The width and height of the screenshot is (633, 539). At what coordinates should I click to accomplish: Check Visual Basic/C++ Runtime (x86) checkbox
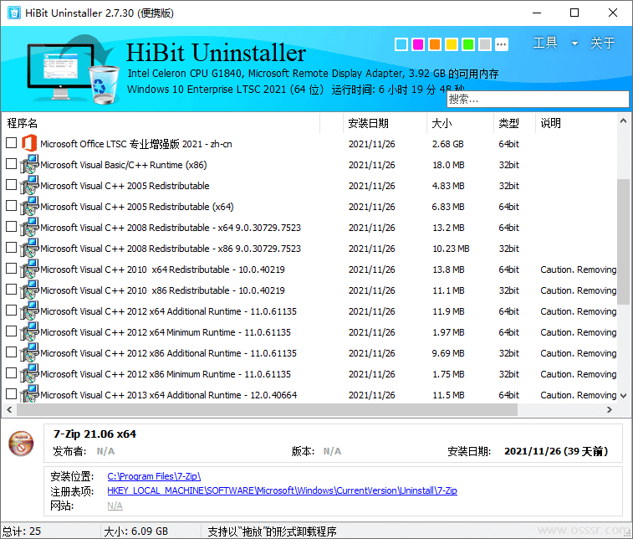pos(12,164)
